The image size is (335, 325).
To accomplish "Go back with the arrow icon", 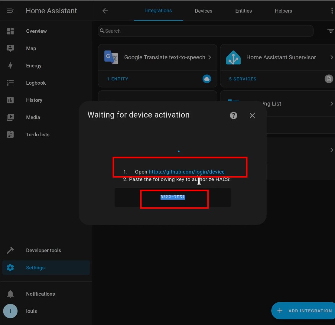I will click(105, 11).
